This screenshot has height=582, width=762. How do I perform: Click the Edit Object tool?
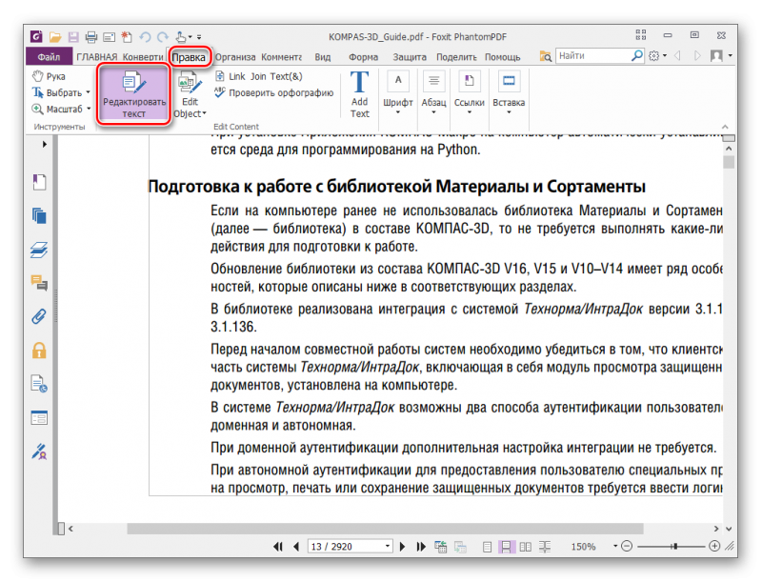190,95
